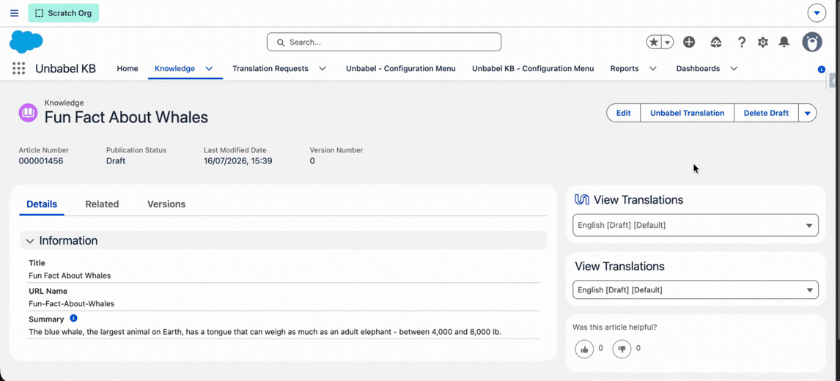Open Unbabel KB - Configuration Menu tab
The height and width of the screenshot is (381, 840).
(533, 69)
